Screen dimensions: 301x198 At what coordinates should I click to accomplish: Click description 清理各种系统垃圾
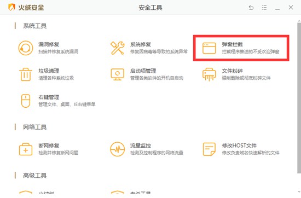56,78
